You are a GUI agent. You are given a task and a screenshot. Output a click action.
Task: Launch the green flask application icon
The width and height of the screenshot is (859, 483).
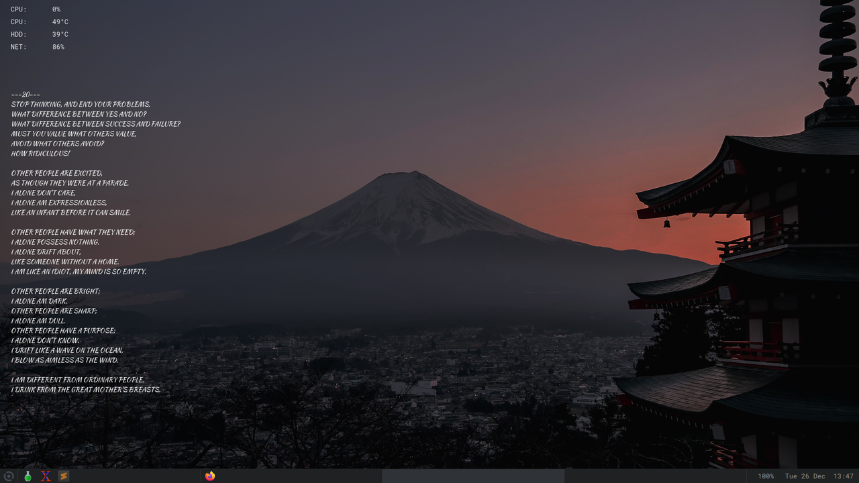click(x=28, y=476)
